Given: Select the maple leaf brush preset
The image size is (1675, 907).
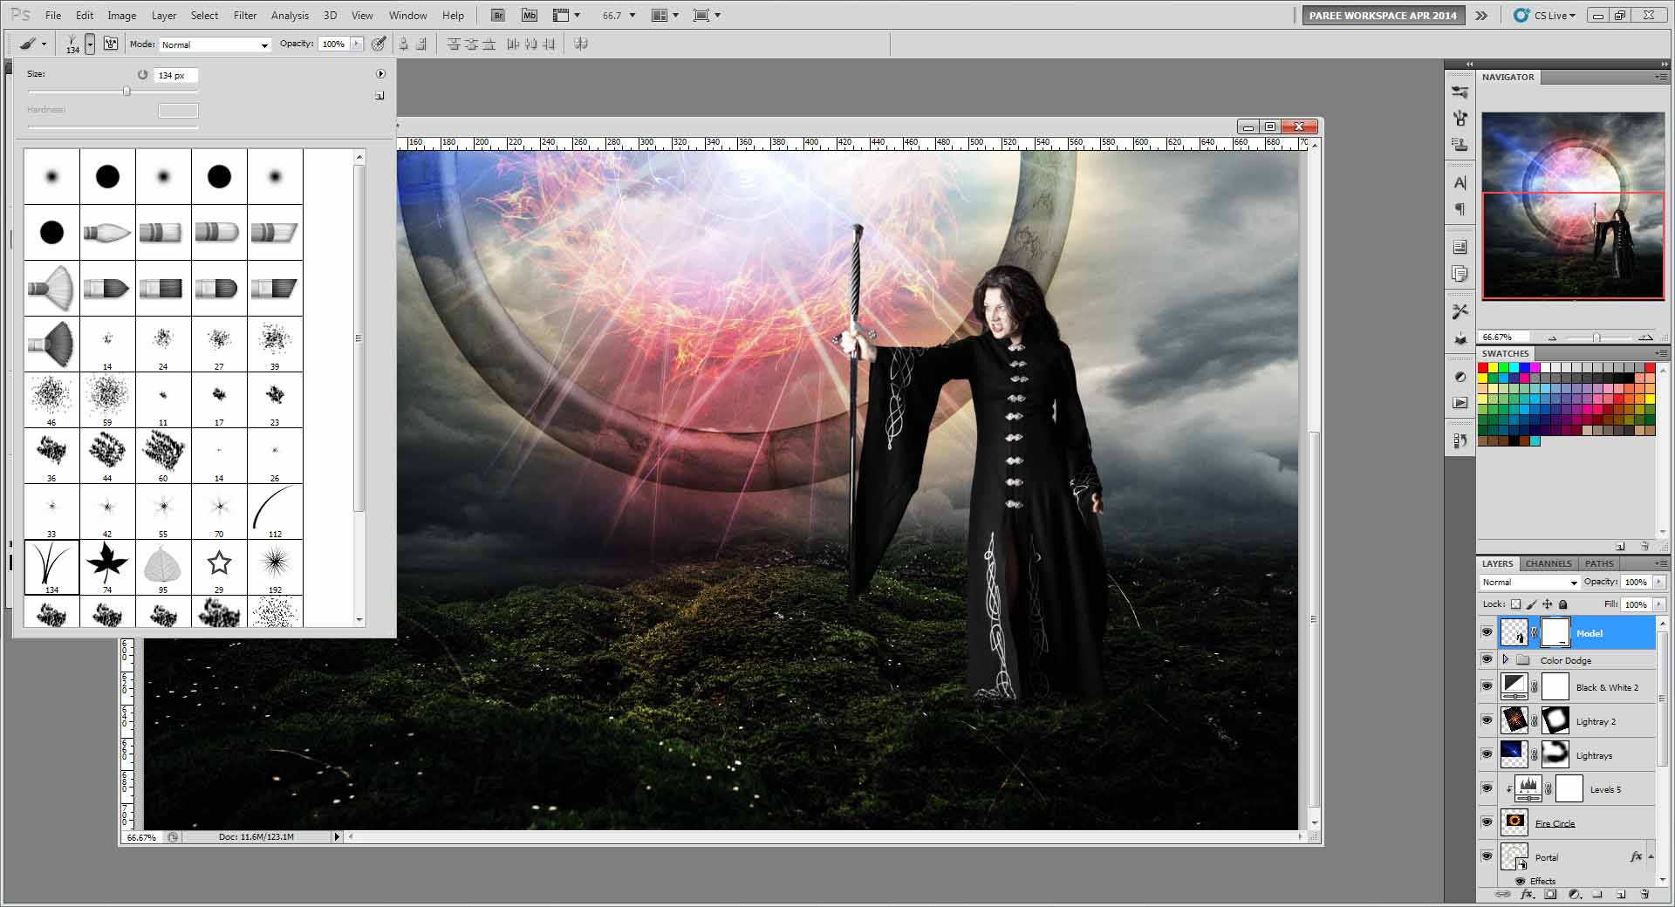Looking at the screenshot, I should point(107,563).
